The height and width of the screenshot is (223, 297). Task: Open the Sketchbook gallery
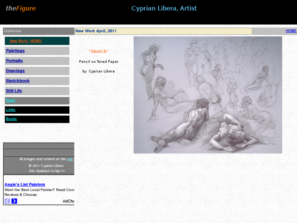(18, 81)
